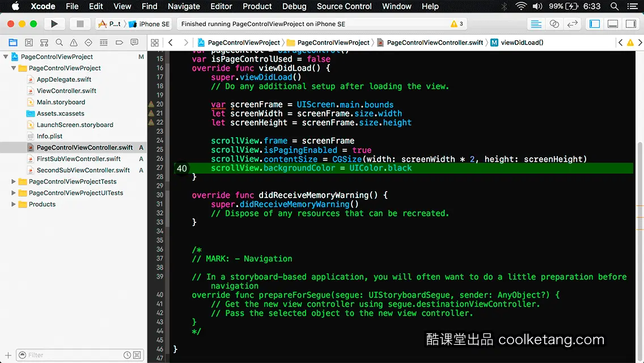The image size is (644, 363).
Task: Show the assistant editor
Action: pyautogui.click(x=554, y=24)
